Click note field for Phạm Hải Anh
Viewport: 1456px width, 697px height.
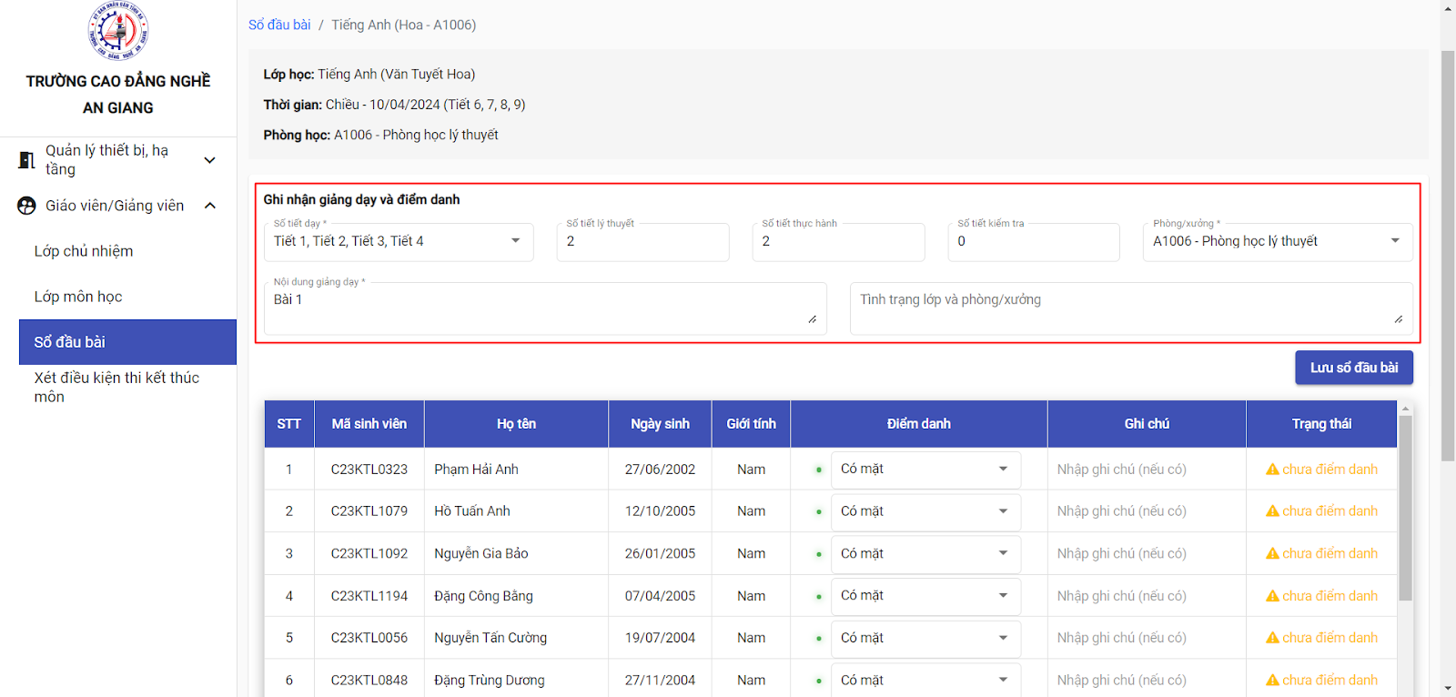tap(1146, 470)
